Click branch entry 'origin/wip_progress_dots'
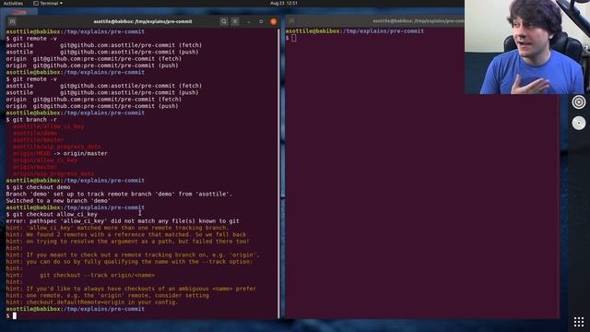This screenshot has height=332, width=590. click(53, 174)
